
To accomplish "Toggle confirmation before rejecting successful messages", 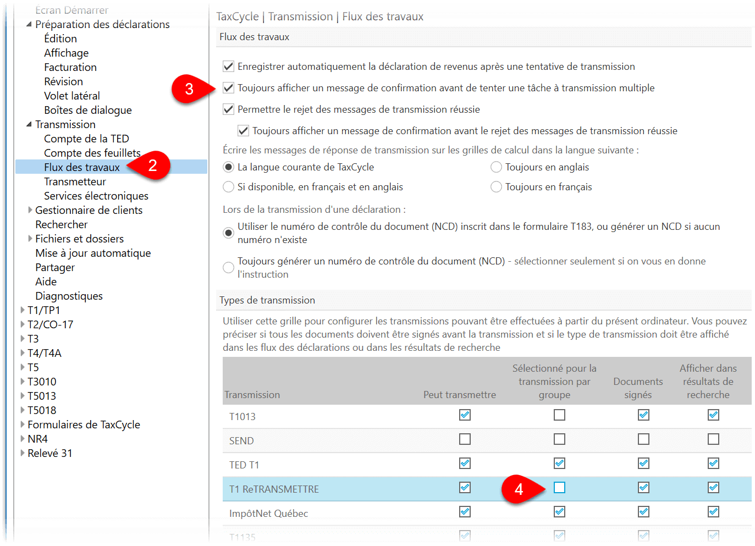I will pyautogui.click(x=243, y=131).
